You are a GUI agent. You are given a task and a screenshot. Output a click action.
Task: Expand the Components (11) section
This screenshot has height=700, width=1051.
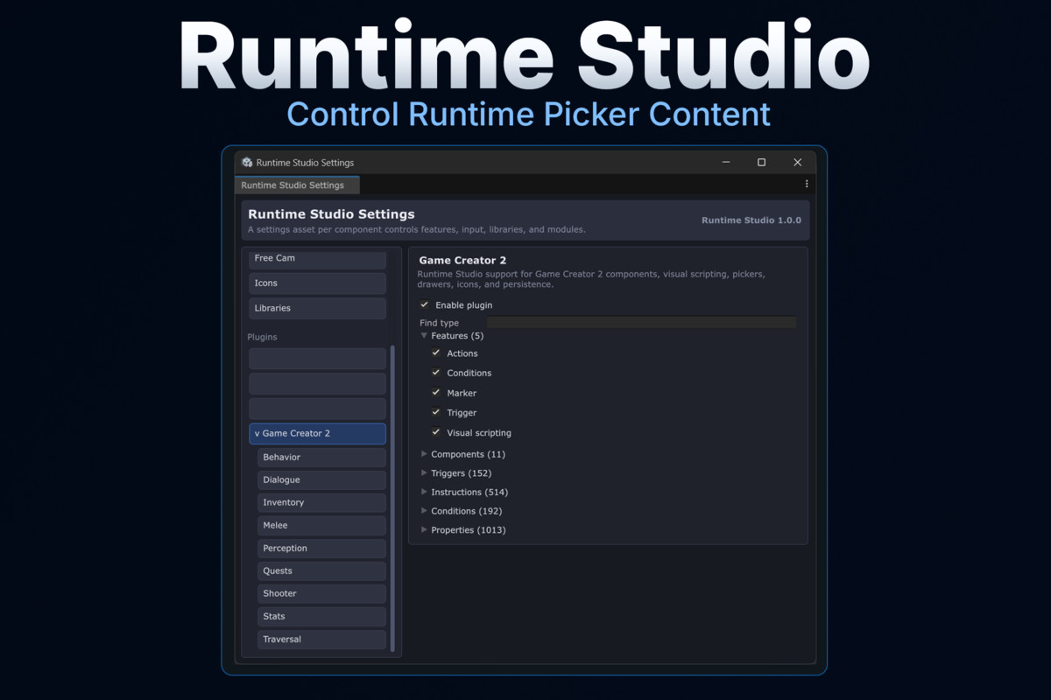[x=424, y=454]
